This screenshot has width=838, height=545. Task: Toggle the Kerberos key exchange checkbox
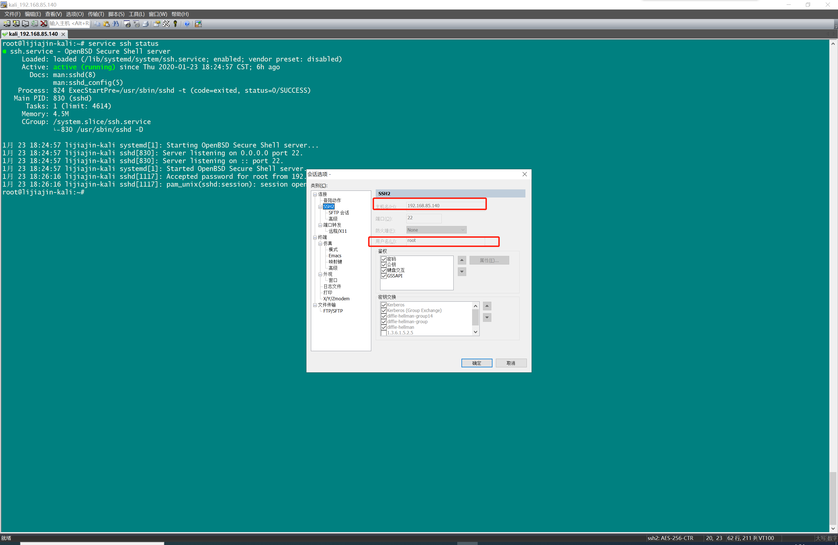pyautogui.click(x=384, y=305)
